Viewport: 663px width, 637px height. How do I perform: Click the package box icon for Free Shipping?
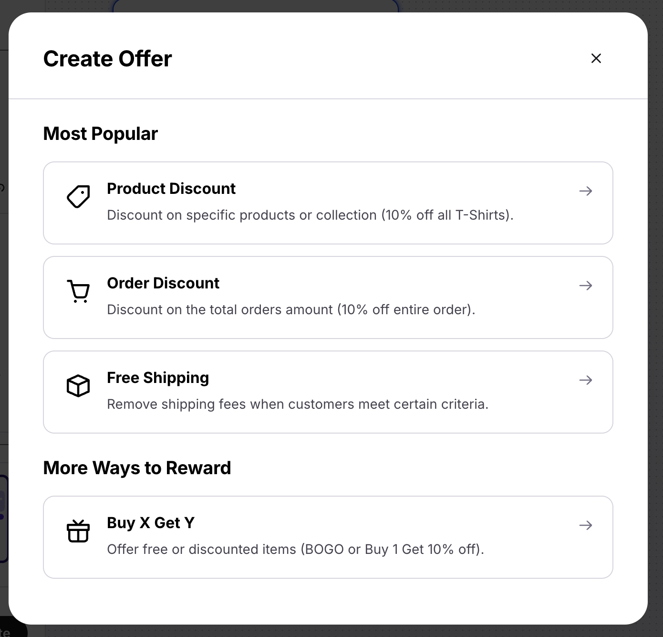pyautogui.click(x=78, y=385)
